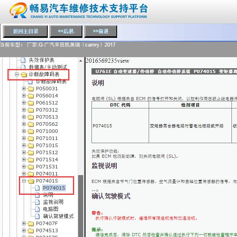
Task: Expand the P074011 folder
Action: tap(24, 174)
